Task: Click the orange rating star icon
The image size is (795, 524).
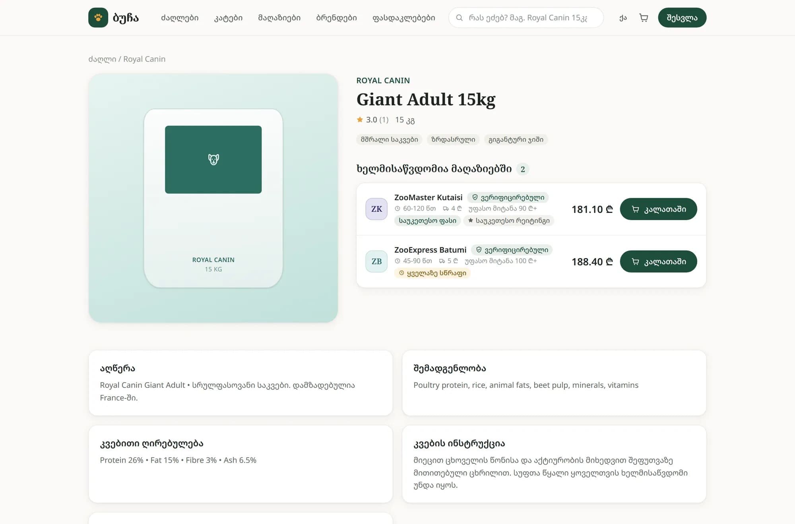Action: click(x=360, y=120)
